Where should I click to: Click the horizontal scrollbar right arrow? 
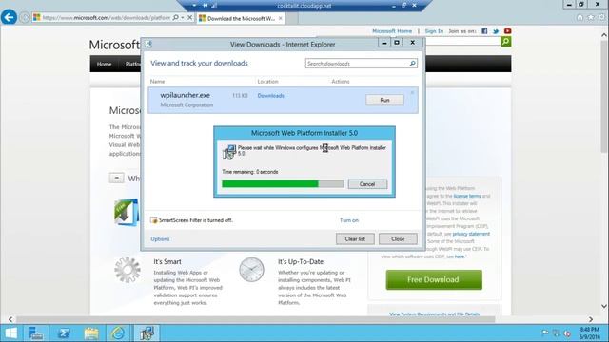591,319
